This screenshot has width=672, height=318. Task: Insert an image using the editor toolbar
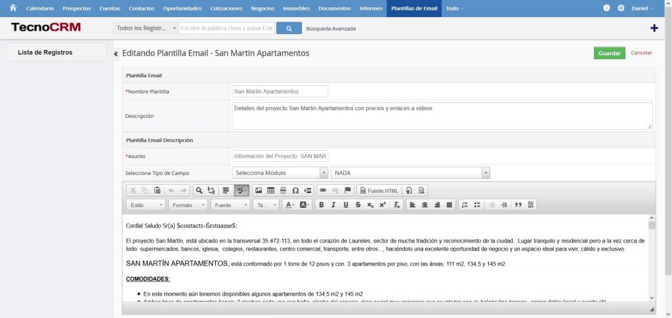click(x=258, y=191)
